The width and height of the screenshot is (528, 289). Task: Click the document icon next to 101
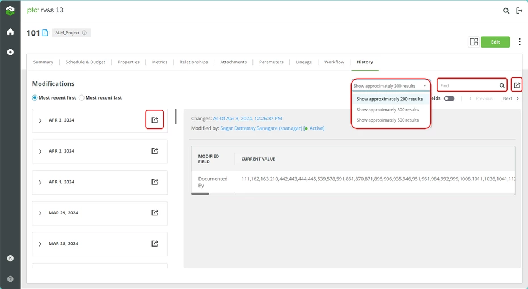45,33
